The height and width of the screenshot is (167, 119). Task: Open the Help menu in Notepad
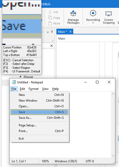[55, 89]
